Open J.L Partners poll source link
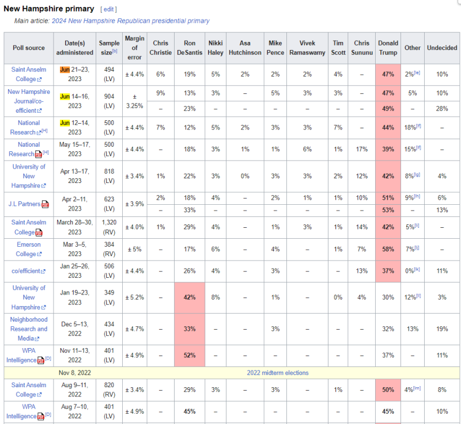Viewport: 461px width, 424px height. click(24, 204)
